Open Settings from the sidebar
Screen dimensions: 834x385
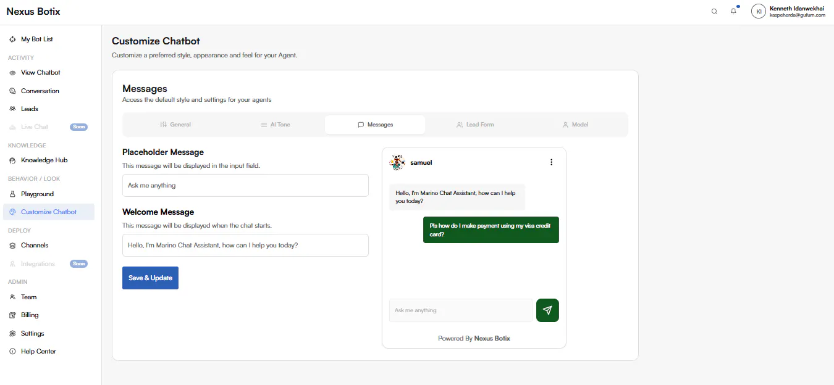point(49,334)
